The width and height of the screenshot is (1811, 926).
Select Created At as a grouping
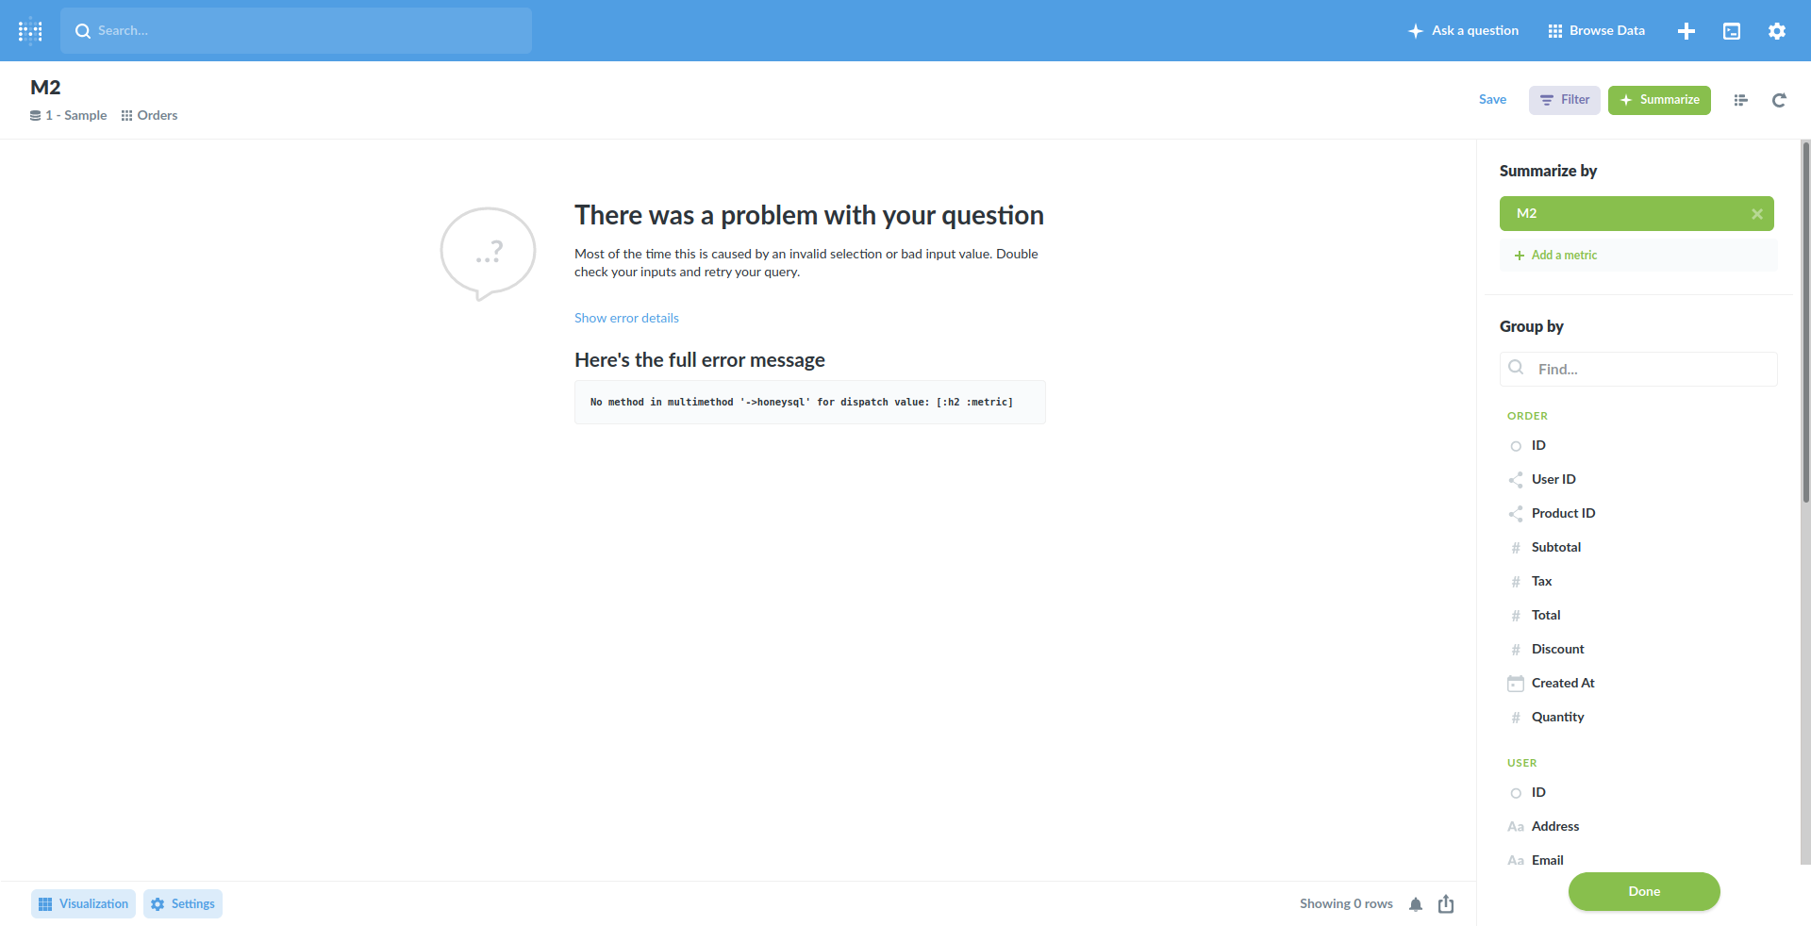[x=1563, y=682]
